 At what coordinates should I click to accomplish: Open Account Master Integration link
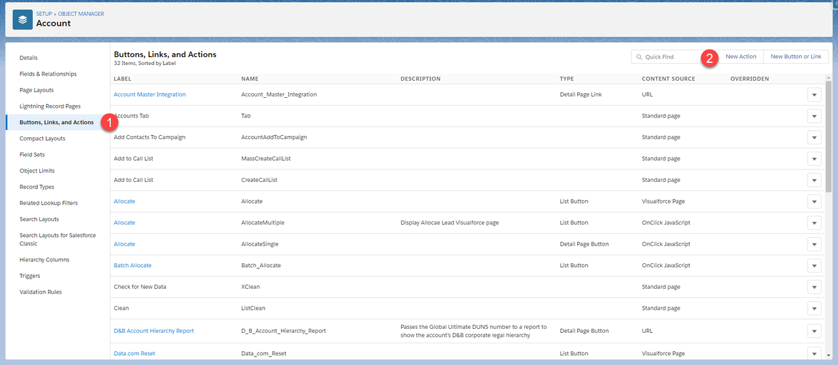(150, 95)
